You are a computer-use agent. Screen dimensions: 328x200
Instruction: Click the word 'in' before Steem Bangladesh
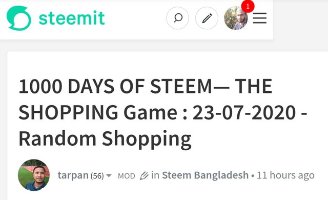(155, 175)
